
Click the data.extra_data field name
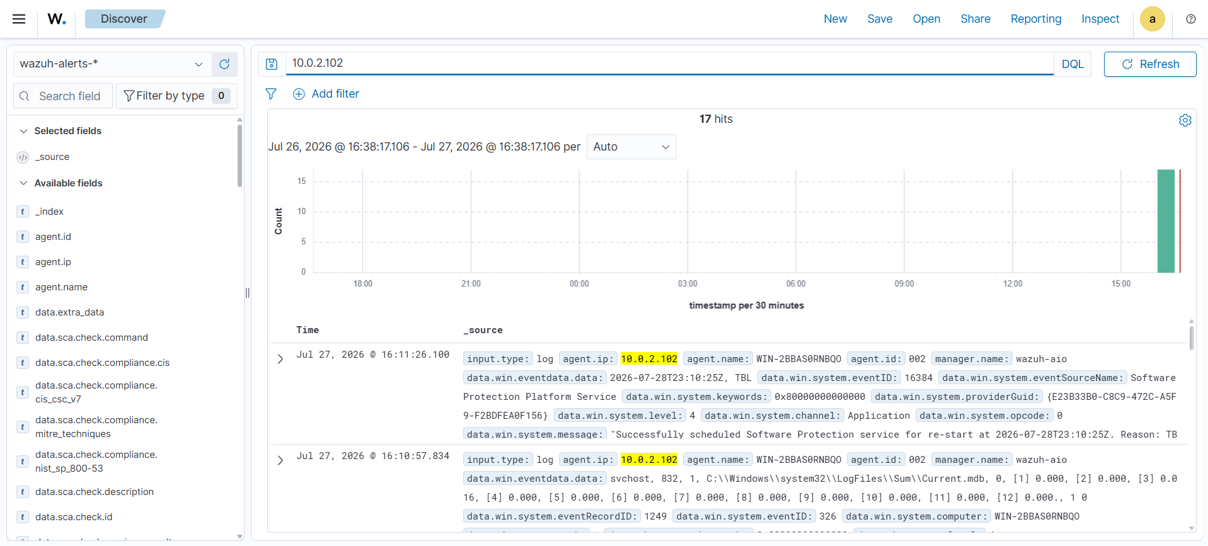tap(69, 312)
